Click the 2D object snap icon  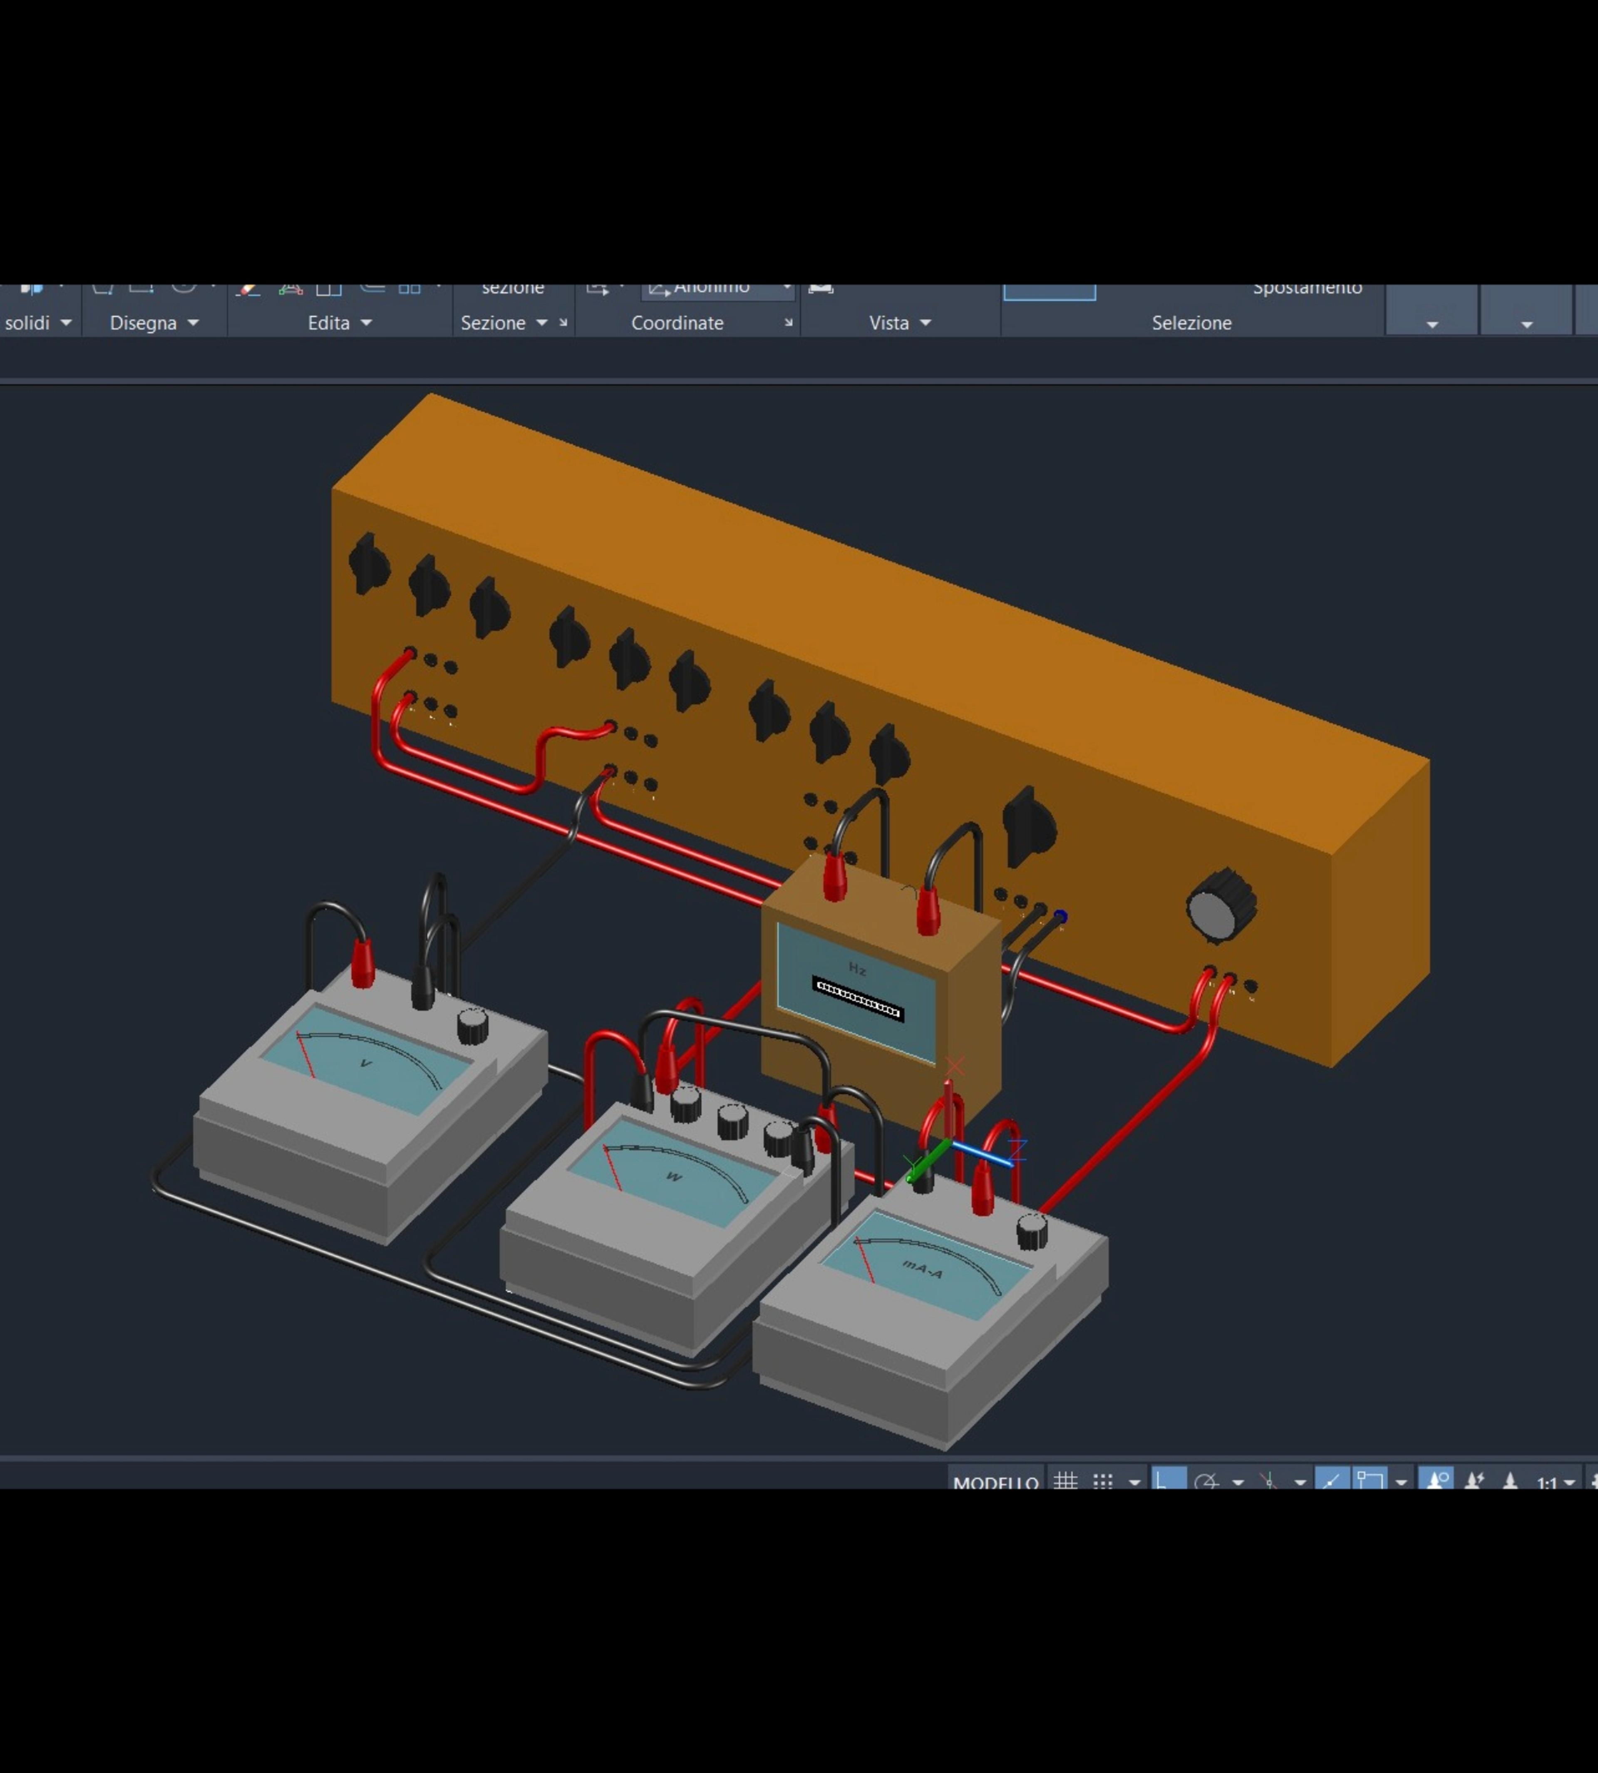coord(1370,1480)
